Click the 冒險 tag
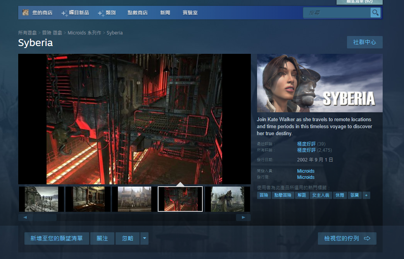This screenshot has width=404, height=259. tap(264, 195)
